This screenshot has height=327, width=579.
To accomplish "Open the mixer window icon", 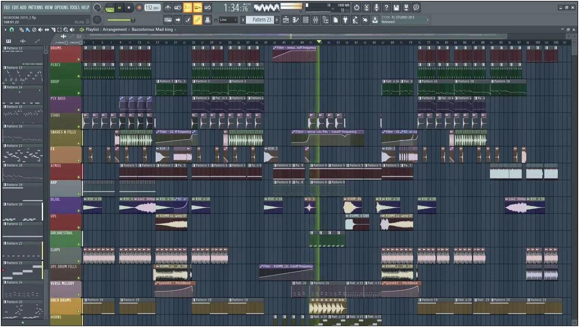I will point(316,20).
